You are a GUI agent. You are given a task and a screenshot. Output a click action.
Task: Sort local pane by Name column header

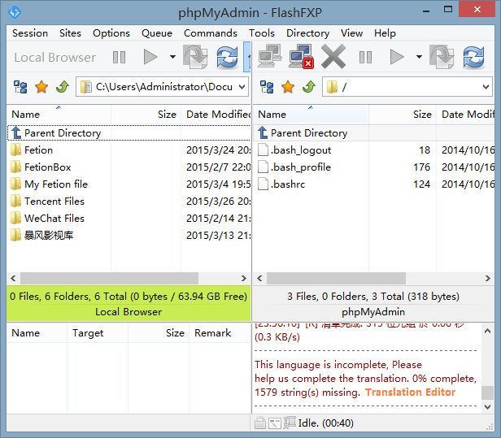pos(59,115)
